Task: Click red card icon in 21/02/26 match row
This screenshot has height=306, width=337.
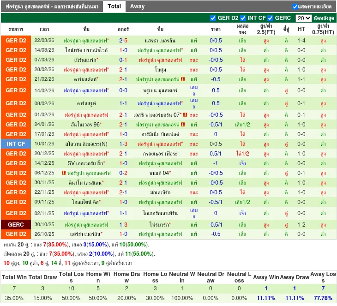Action: pyautogui.click(x=183, y=79)
